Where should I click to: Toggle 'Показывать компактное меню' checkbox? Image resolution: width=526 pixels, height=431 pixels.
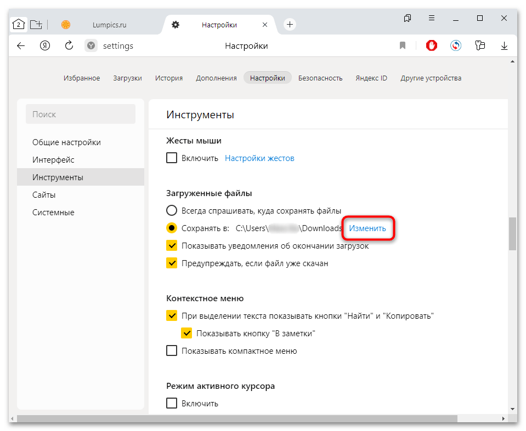(x=172, y=351)
